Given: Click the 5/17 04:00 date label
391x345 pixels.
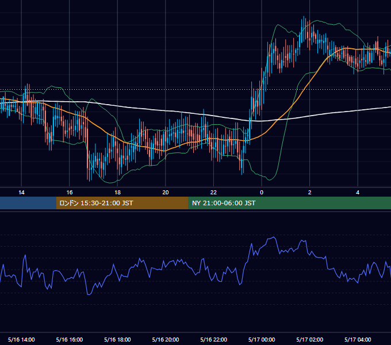Looking at the screenshot, I should [x=358, y=339].
